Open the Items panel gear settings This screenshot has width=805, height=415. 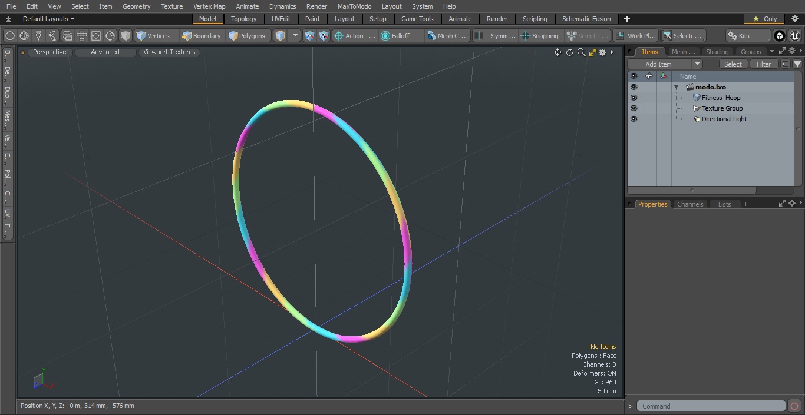[x=792, y=51]
